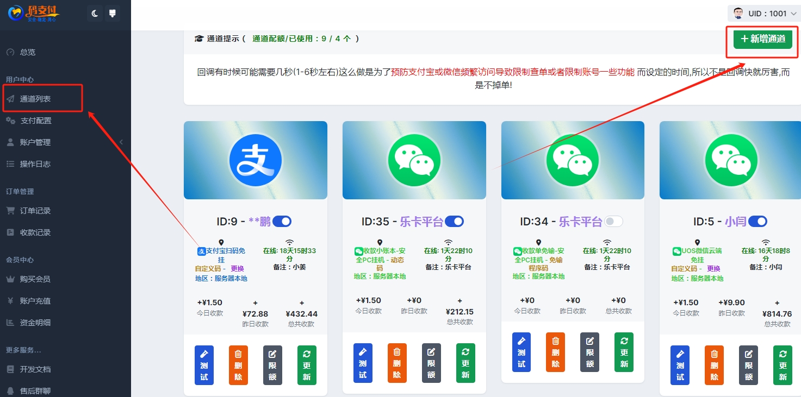Open 订单记录 in the sidebar
This screenshot has height=397, width=801.
[35, 211]
